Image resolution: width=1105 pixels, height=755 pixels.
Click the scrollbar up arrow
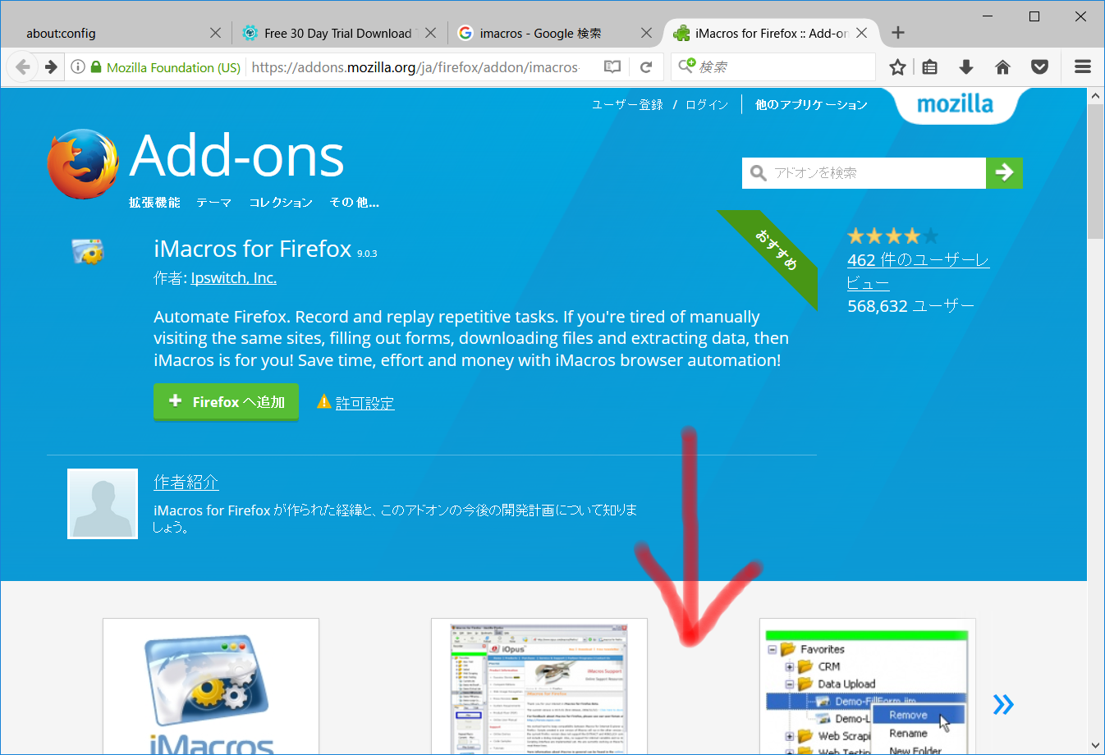[1096, 96]
